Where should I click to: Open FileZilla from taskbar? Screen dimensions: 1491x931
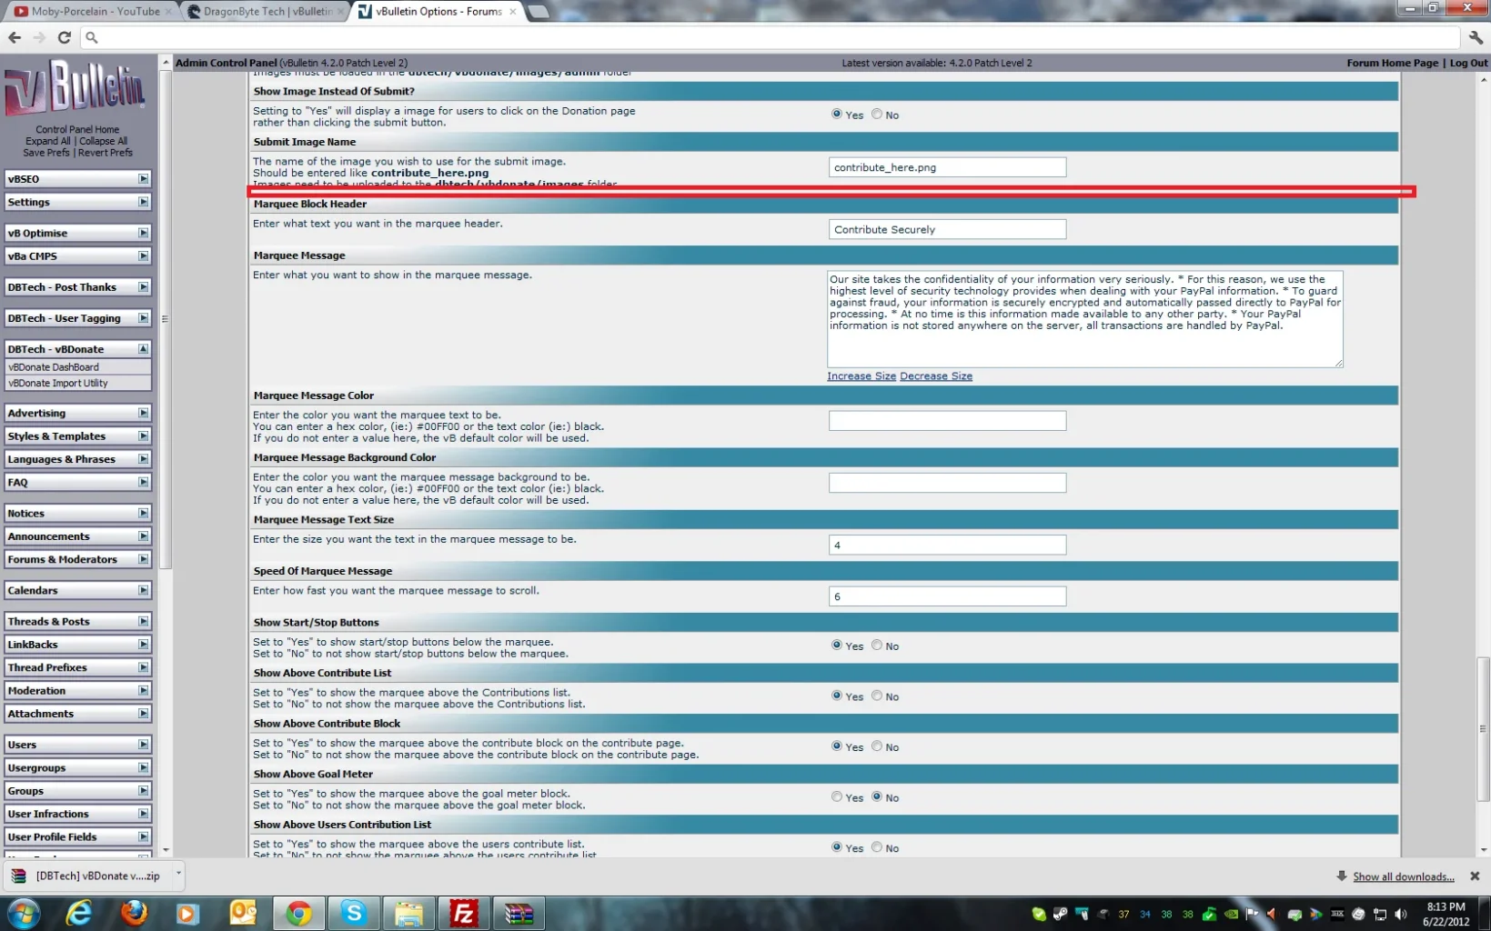coord(464,913)
